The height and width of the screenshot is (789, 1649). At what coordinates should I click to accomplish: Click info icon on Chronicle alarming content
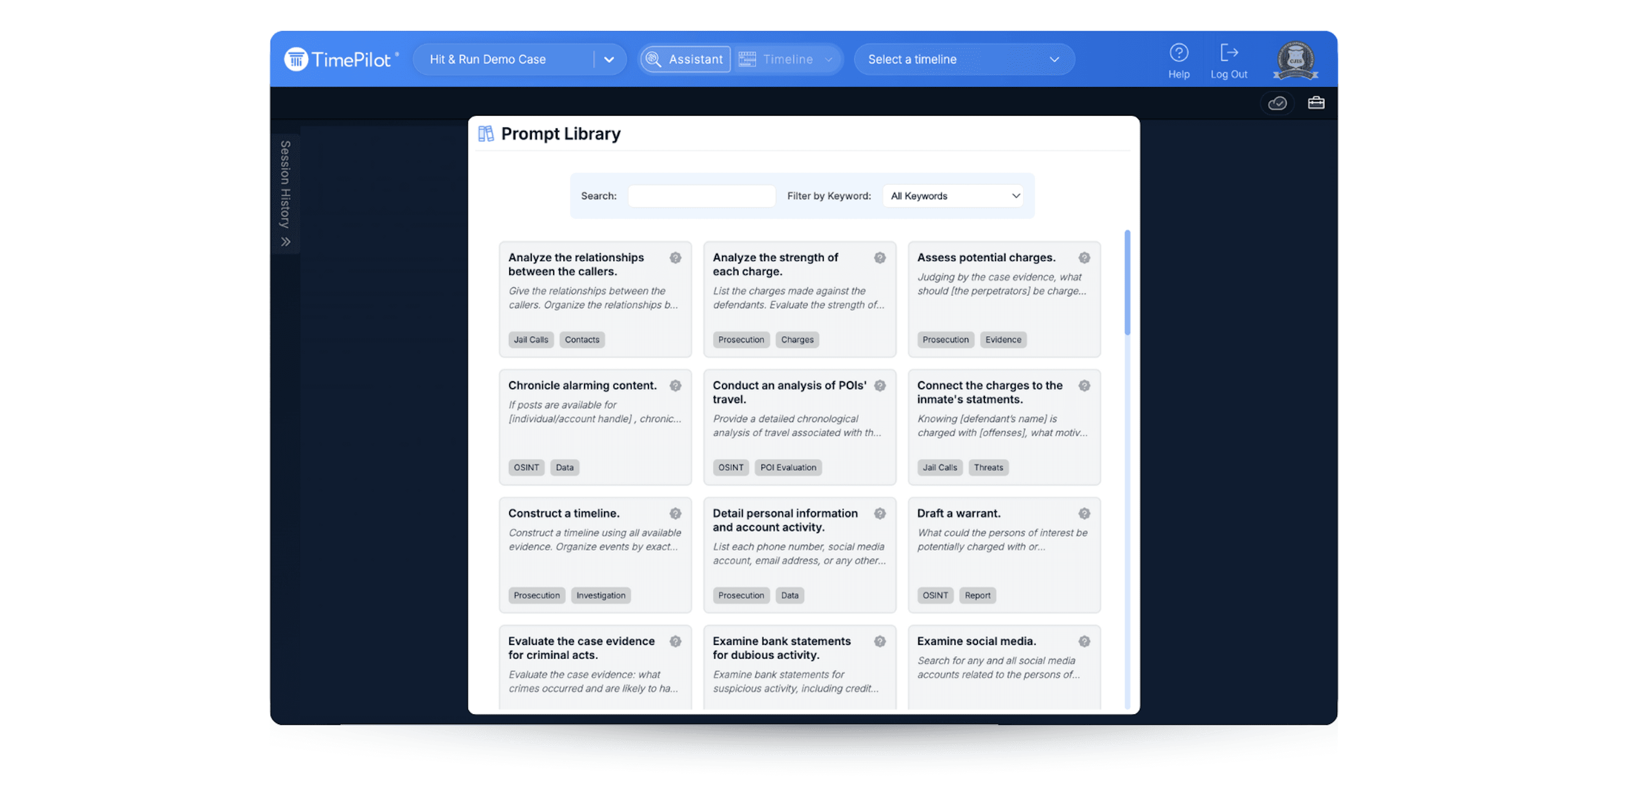(675, 386)
